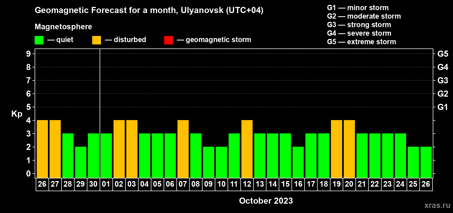Click the Kp axis title

17,114
